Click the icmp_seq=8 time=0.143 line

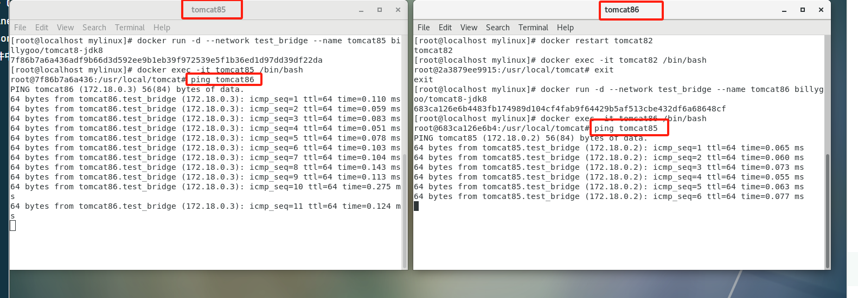coord(206,167)
